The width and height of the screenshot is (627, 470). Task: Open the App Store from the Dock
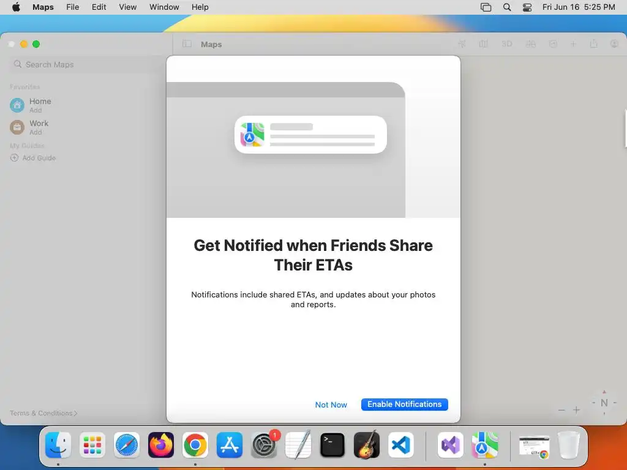click(x=230, y=445)
